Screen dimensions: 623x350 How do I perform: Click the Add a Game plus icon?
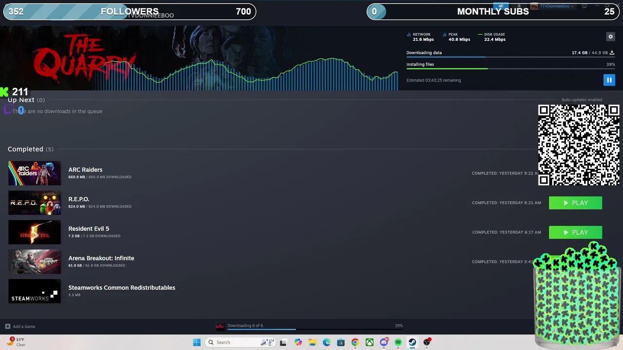click(x=7, y=326)
